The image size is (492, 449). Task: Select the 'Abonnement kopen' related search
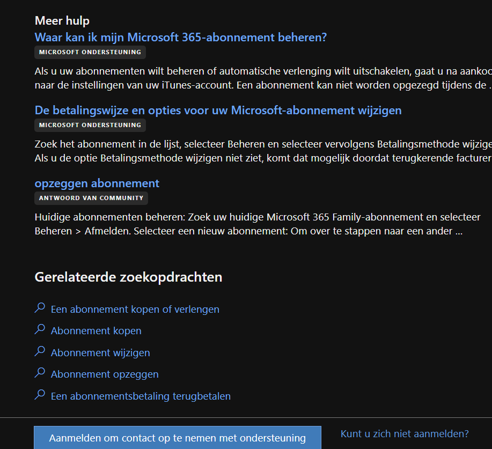click(x=96, y=330)
